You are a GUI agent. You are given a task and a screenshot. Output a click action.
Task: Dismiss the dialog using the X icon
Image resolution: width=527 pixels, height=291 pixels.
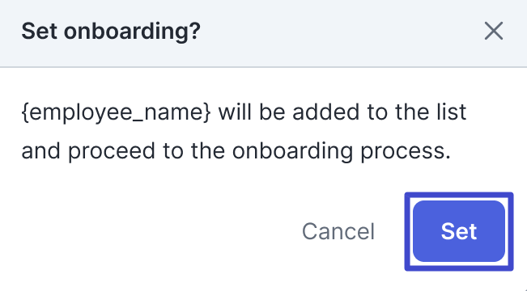coord(493,31)
